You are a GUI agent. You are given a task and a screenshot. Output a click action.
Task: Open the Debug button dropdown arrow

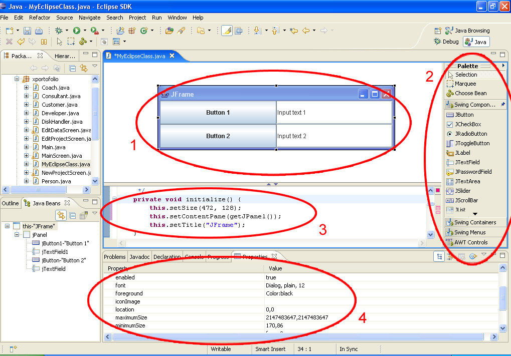coord(67,31)
